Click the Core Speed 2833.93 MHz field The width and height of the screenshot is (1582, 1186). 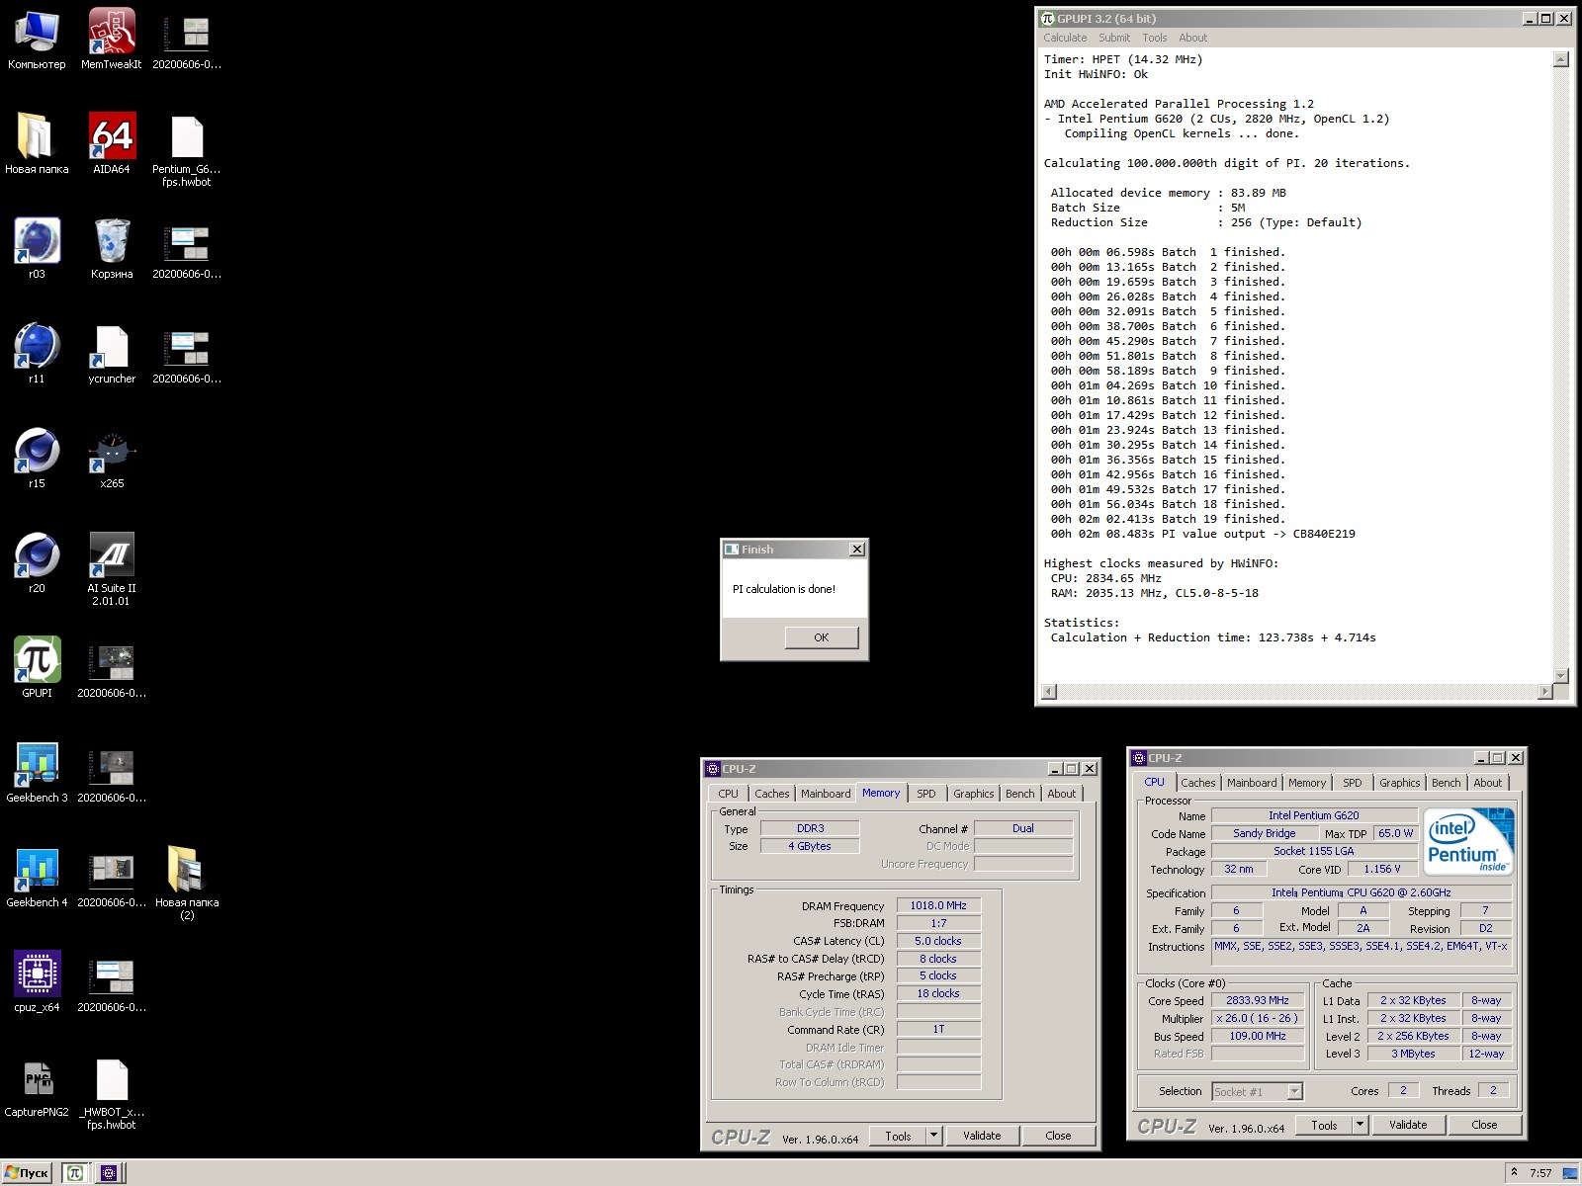(x=1258, y=1000)
